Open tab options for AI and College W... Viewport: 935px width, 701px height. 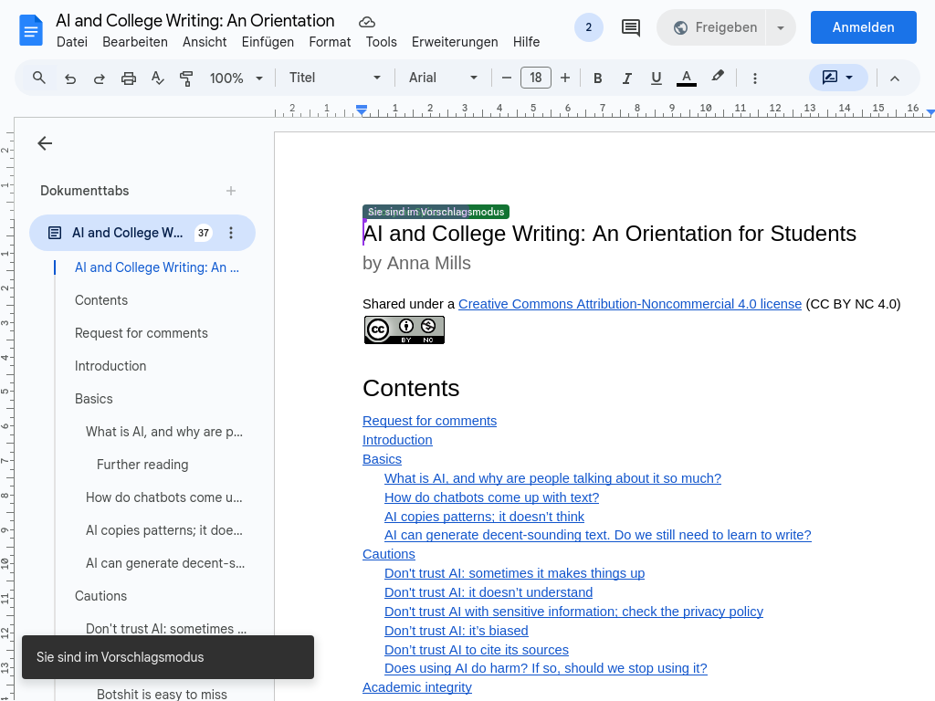click(231, 233)
